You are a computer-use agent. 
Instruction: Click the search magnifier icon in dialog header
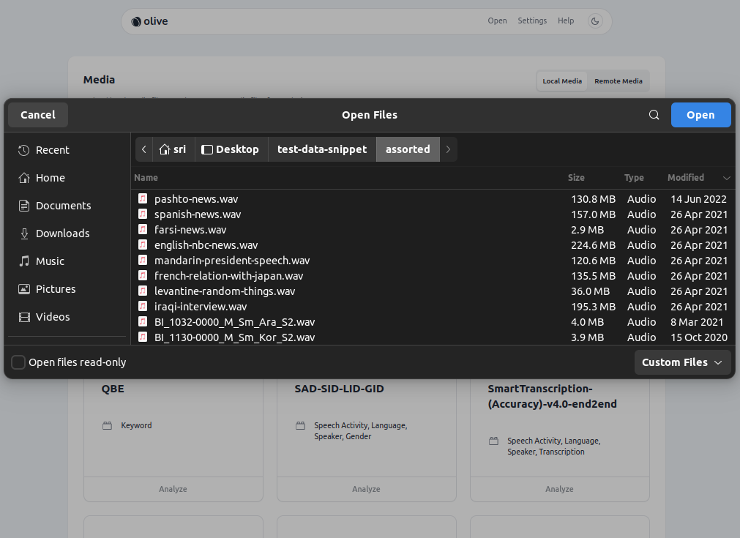pyautogui.click(x=654, y=115)
